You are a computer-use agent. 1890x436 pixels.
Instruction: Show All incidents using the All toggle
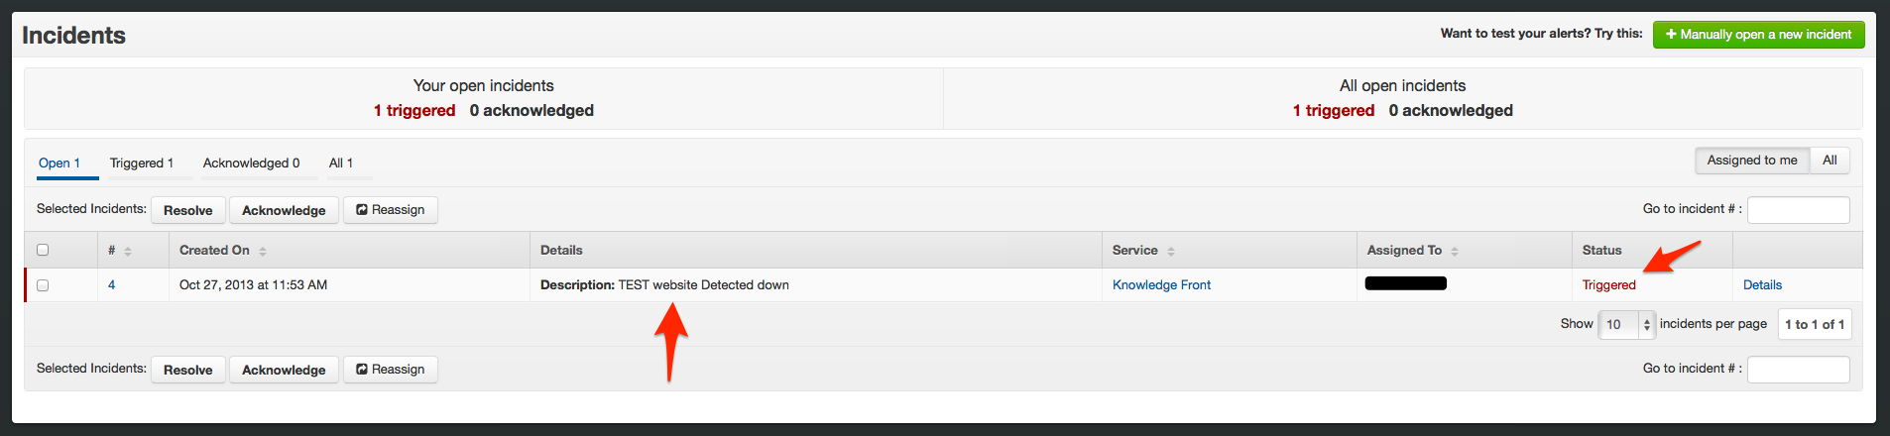pyautogui.click(x=1830, y=161)
